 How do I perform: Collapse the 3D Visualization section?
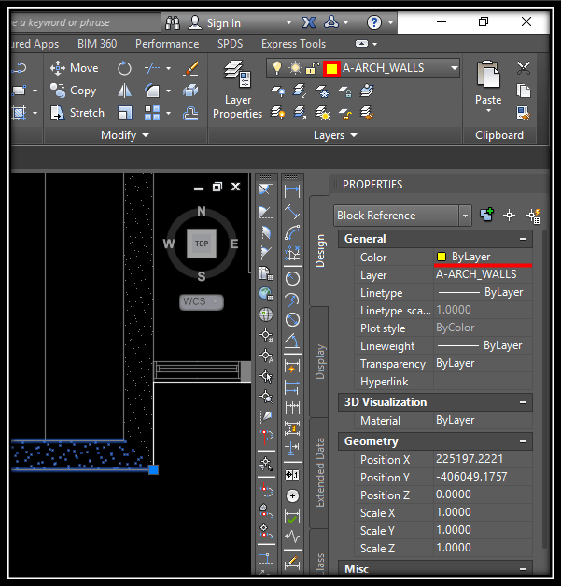[x=523, y=402]
